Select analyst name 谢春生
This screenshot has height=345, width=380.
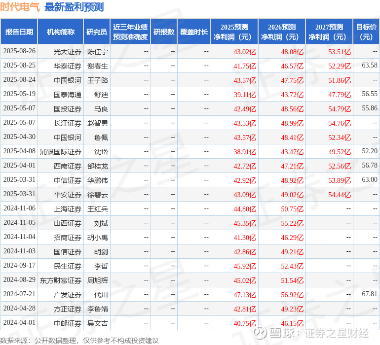(x=98, y=66)
